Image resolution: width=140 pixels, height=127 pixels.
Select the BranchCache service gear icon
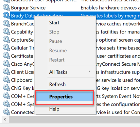(6, 24)
